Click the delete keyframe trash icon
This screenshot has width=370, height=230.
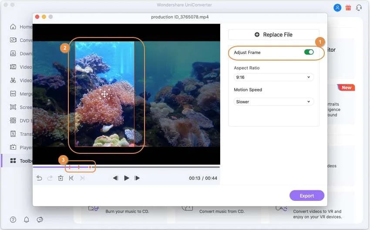click(61, 178)
